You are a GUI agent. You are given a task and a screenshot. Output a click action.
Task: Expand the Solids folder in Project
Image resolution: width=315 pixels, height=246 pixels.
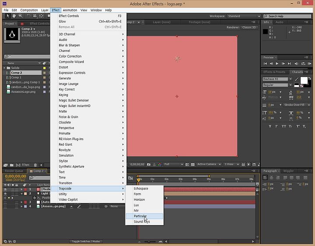coord(4,68)
